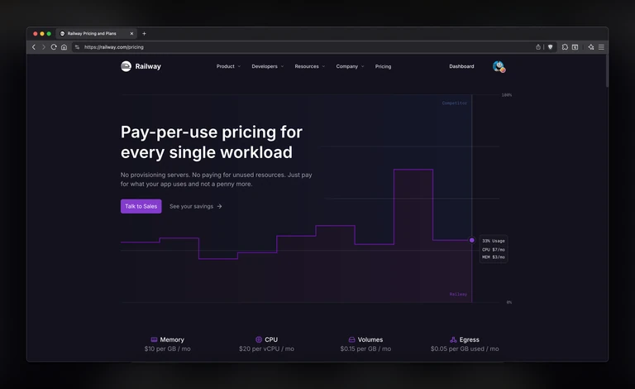Click the Memory icon in pricing row

click(x=154, y=339)
